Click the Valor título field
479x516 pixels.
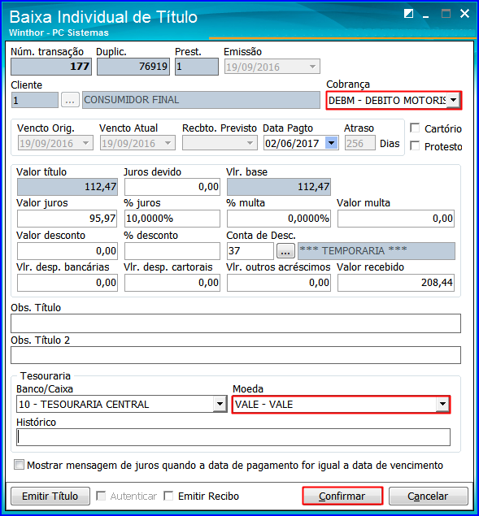(x=67, y=187)
